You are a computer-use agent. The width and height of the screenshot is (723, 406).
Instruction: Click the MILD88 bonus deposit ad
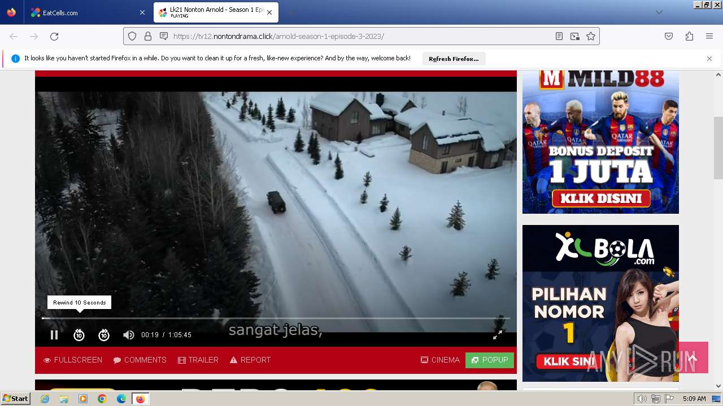point(600,142)
